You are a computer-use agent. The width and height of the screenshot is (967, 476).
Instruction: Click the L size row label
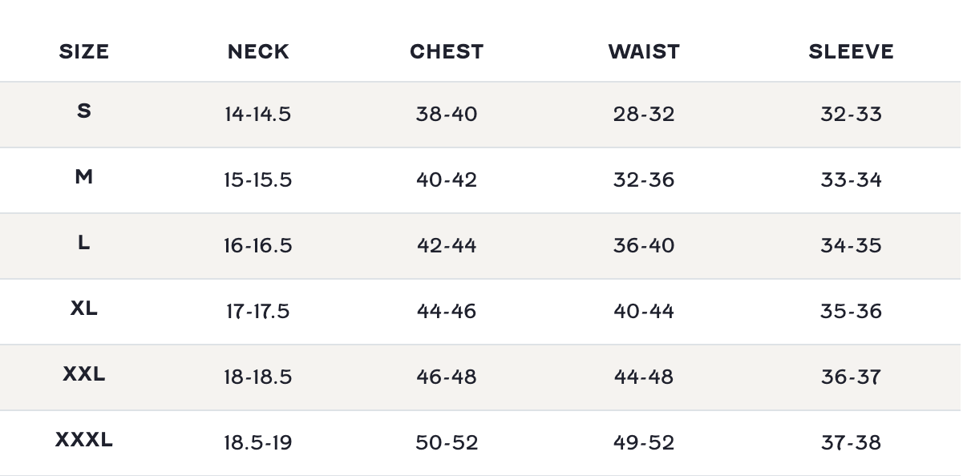[x=84, y=243]
